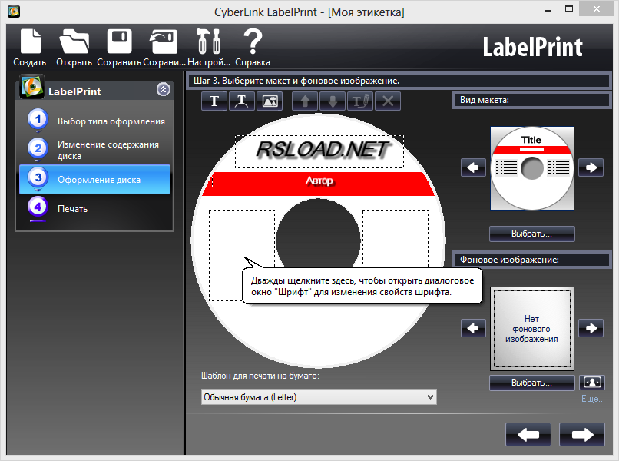Click Выбрать under the layout preview
The image size is (619, 461).
click(x=531, y=234)
